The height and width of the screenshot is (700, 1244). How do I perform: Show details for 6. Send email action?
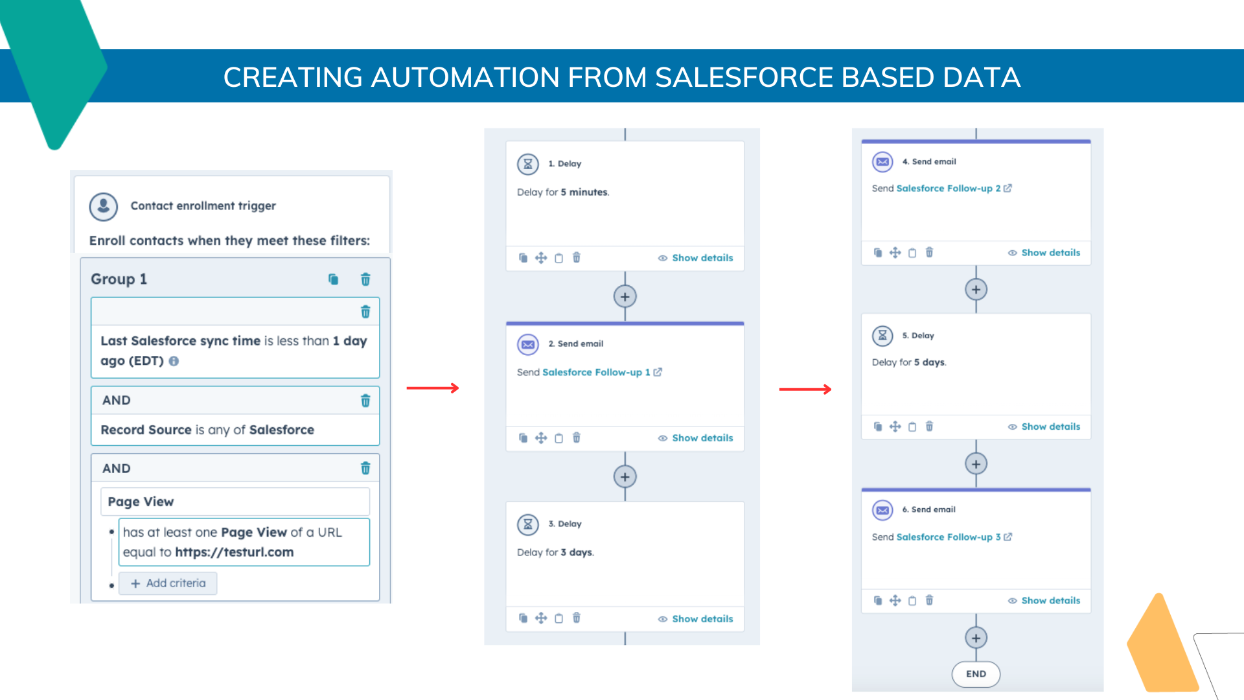pyautogui.click(x=1044, y=601)
